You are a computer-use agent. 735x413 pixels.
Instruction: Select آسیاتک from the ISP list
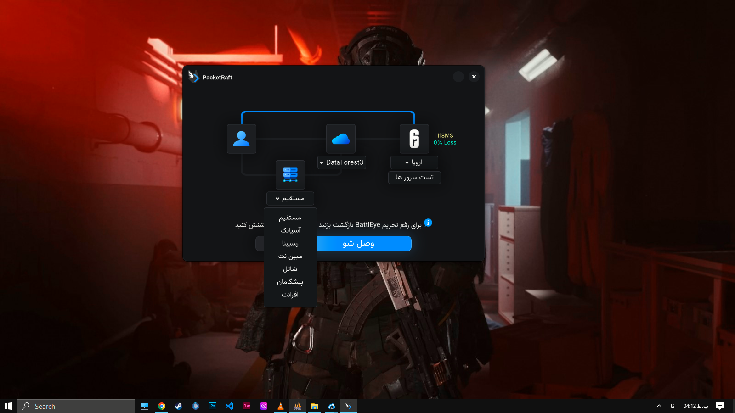[x=290, y=230]
